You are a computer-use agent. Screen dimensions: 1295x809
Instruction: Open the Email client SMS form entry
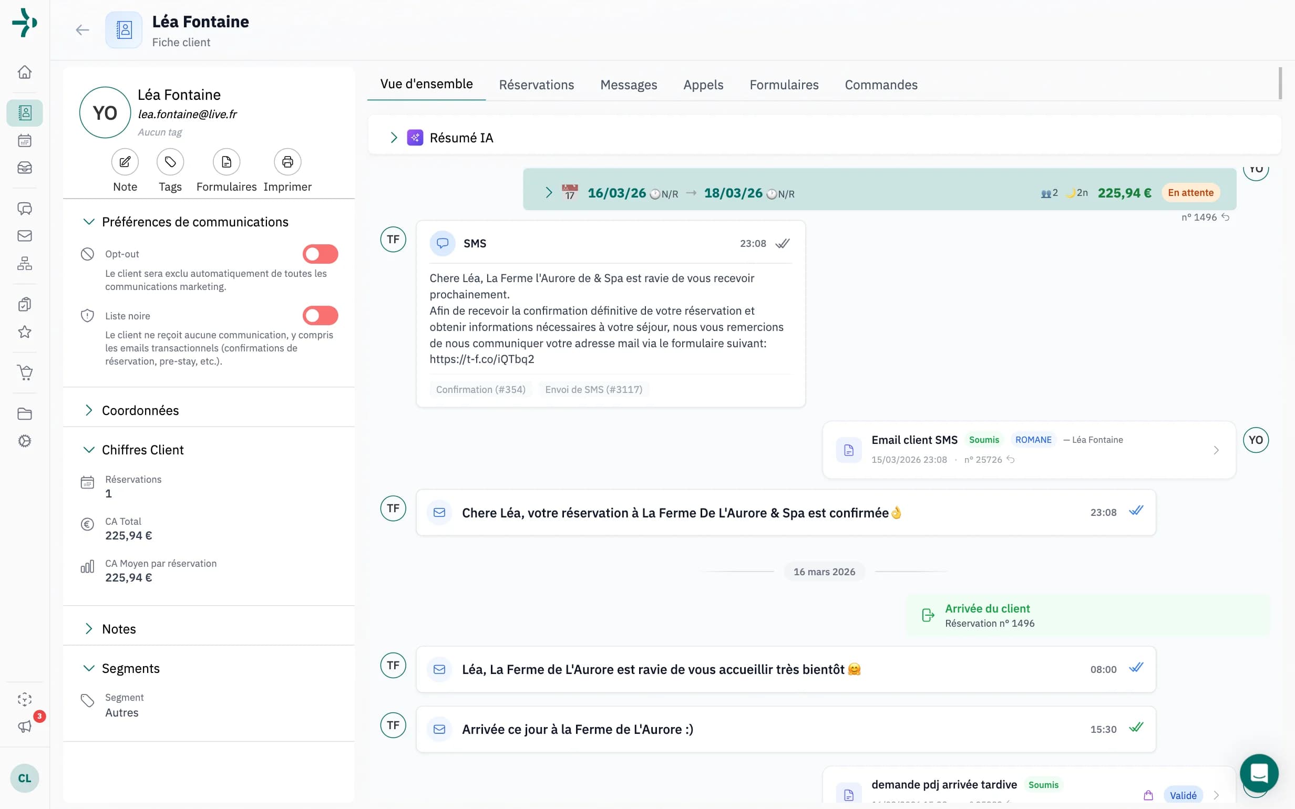tap(914, 439)
